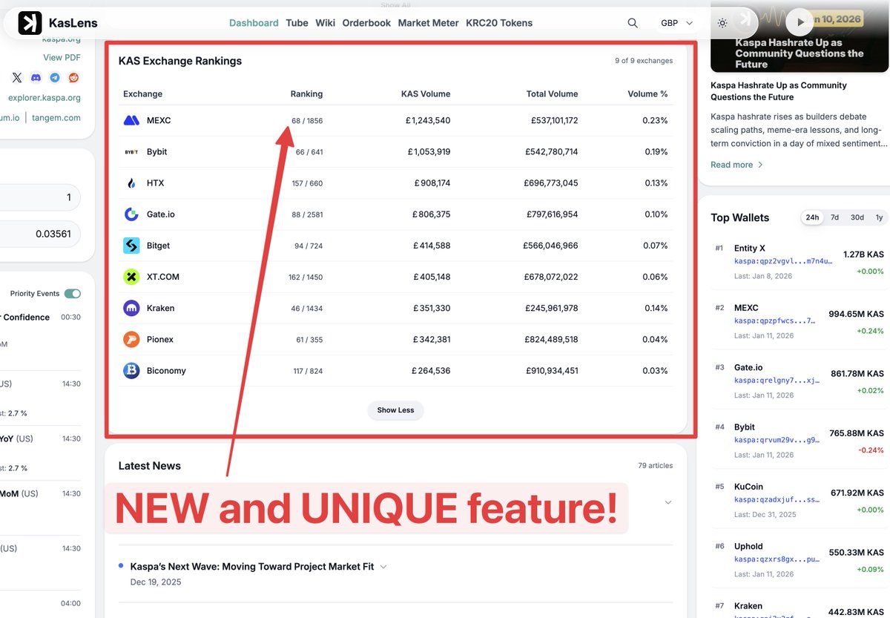The height and width of the screenshot is (618, 890).
Task: Open Uphold wallet address link
Action: (x=777, y=559)
